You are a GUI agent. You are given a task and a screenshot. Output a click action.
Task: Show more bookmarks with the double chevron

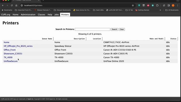(160, 10)
